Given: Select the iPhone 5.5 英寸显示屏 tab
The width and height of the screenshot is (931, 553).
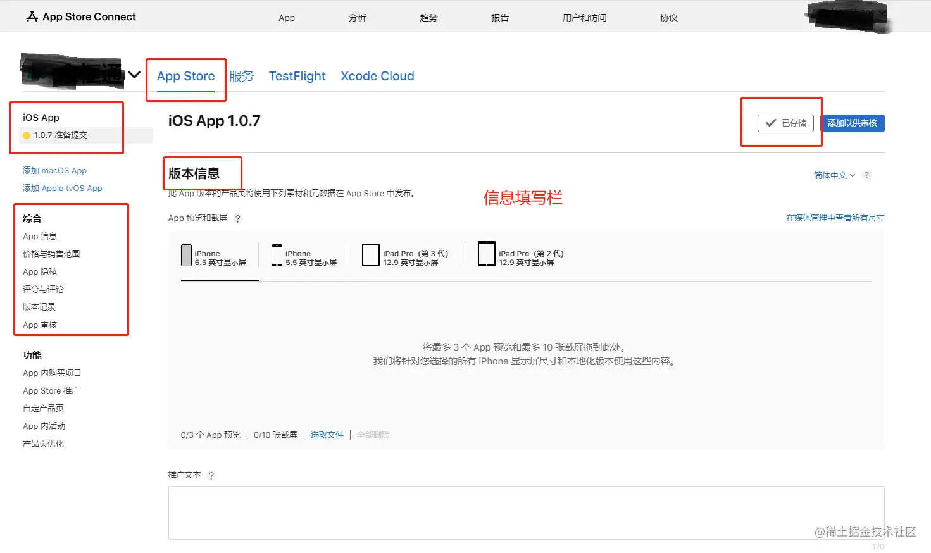Looking at the screenshot, I should pos(304,256).
